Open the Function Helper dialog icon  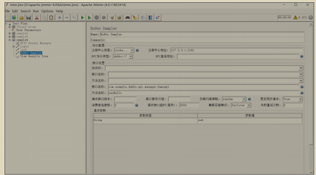click(x=143, y=18)
